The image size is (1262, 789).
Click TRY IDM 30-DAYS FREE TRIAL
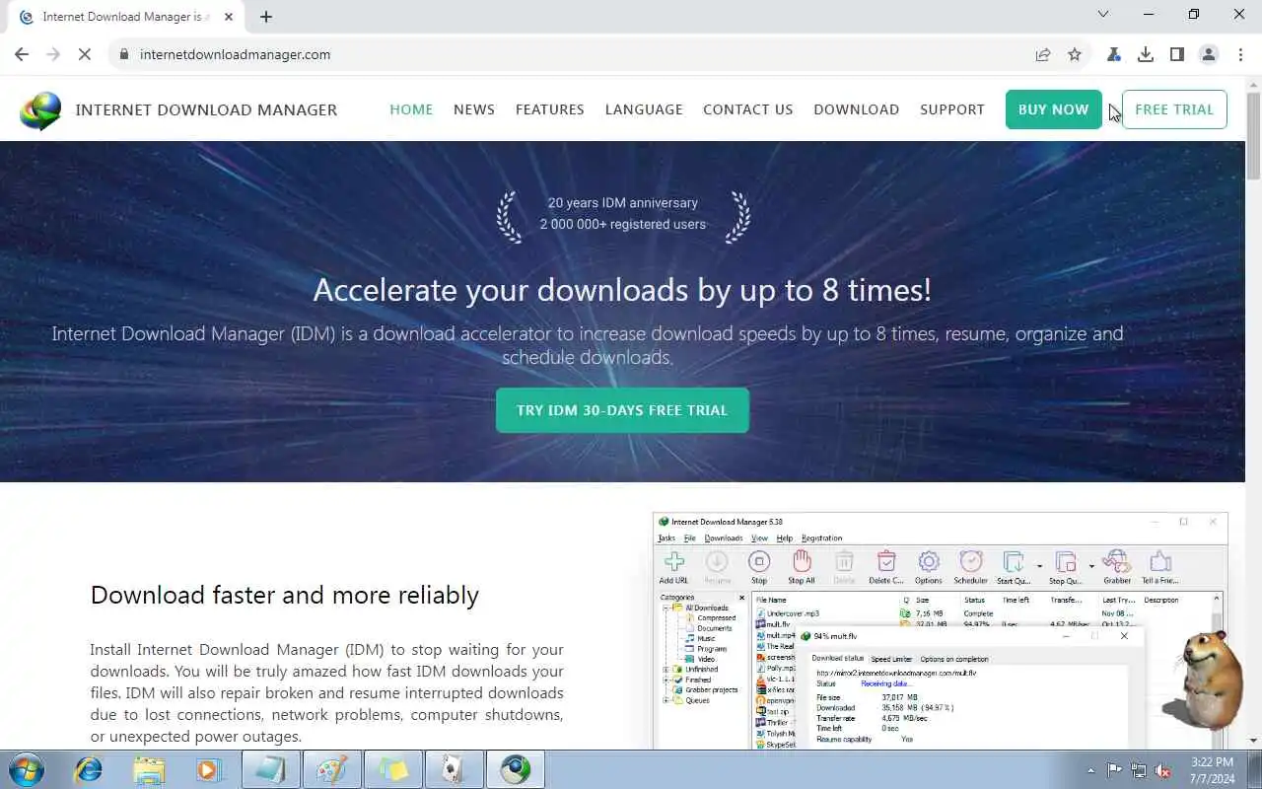(x=622, y=410)
